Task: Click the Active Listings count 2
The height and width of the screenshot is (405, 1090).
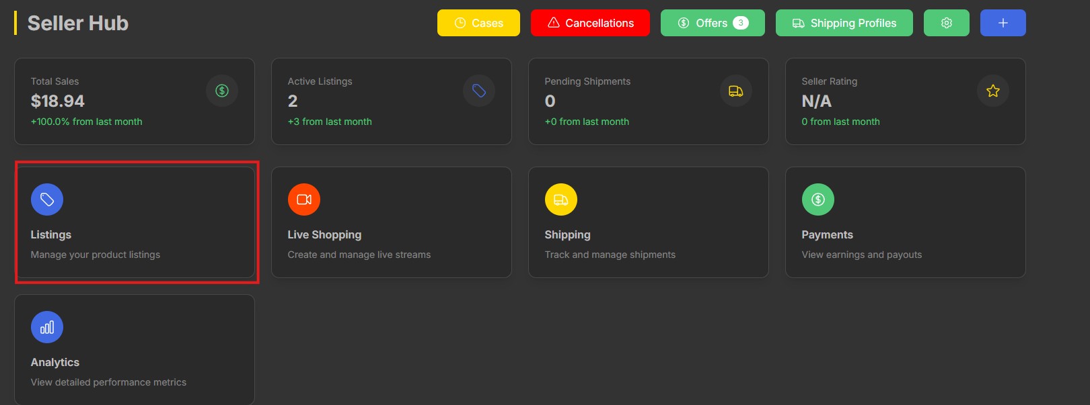Action: coord(293,101)
